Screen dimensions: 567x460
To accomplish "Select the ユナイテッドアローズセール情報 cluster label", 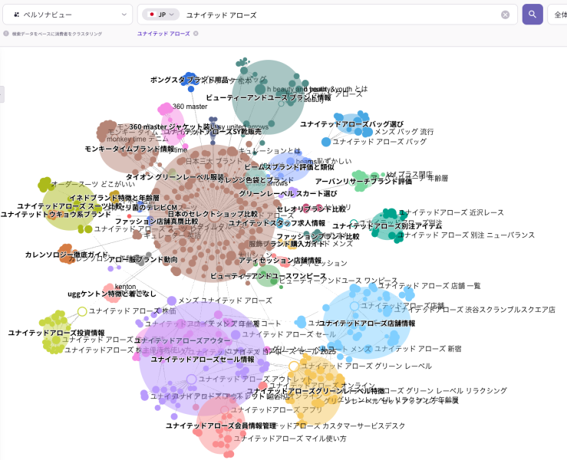I will 203,359.
